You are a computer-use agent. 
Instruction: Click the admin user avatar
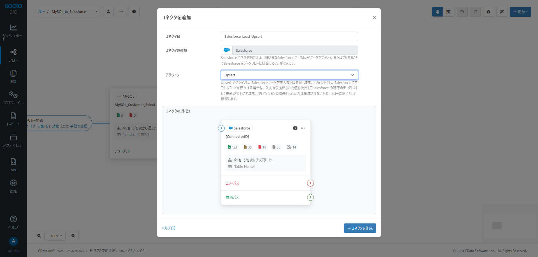coord(13,241)
